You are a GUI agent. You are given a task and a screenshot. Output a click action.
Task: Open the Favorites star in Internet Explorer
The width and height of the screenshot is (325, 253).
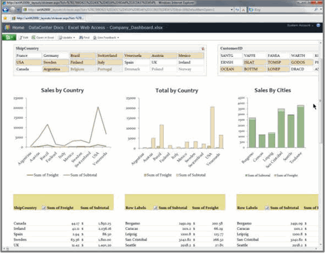5,18
